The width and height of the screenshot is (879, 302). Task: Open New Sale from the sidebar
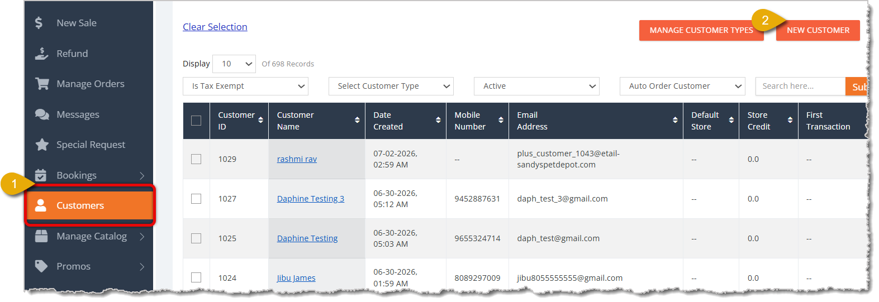click(x=77, y=23)
